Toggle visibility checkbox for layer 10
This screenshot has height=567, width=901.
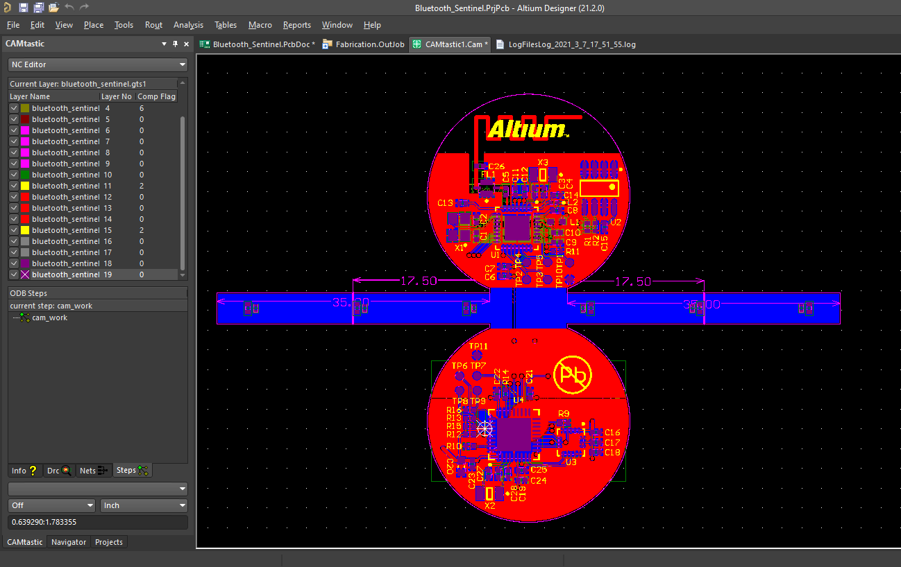point(14,175)
